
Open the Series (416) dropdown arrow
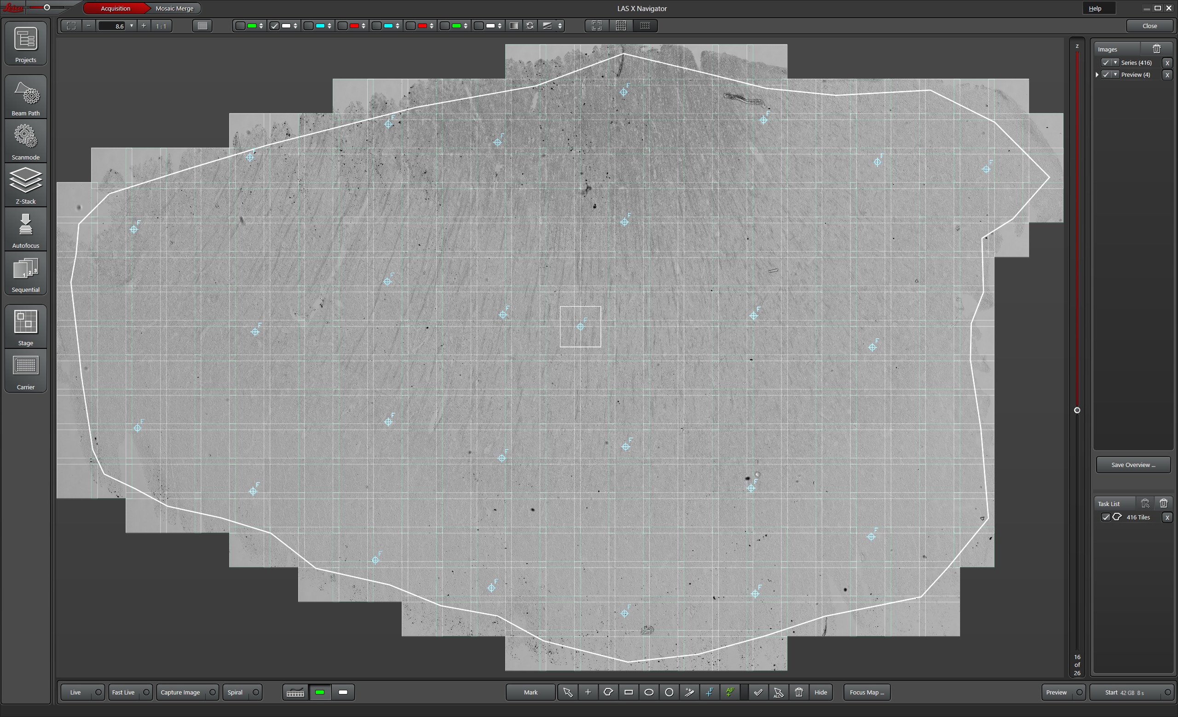pos(1115,63)
